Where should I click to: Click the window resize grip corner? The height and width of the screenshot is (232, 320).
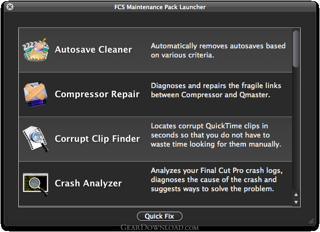311,221
